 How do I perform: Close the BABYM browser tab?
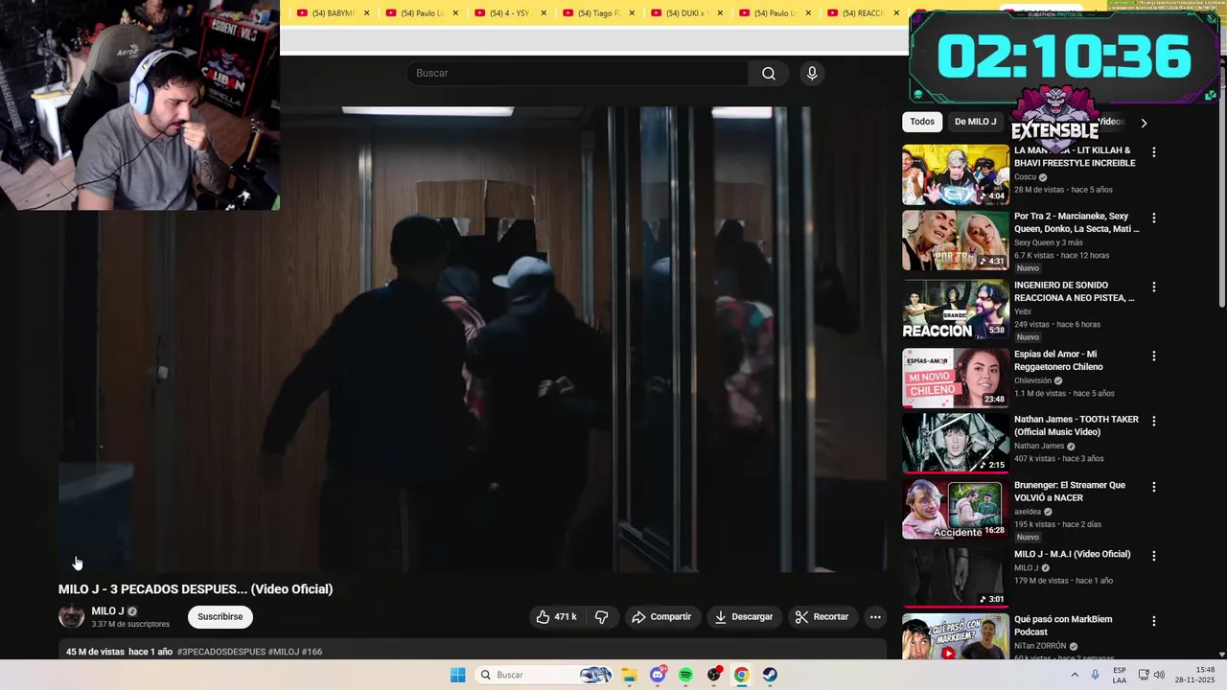coord(366,13)
